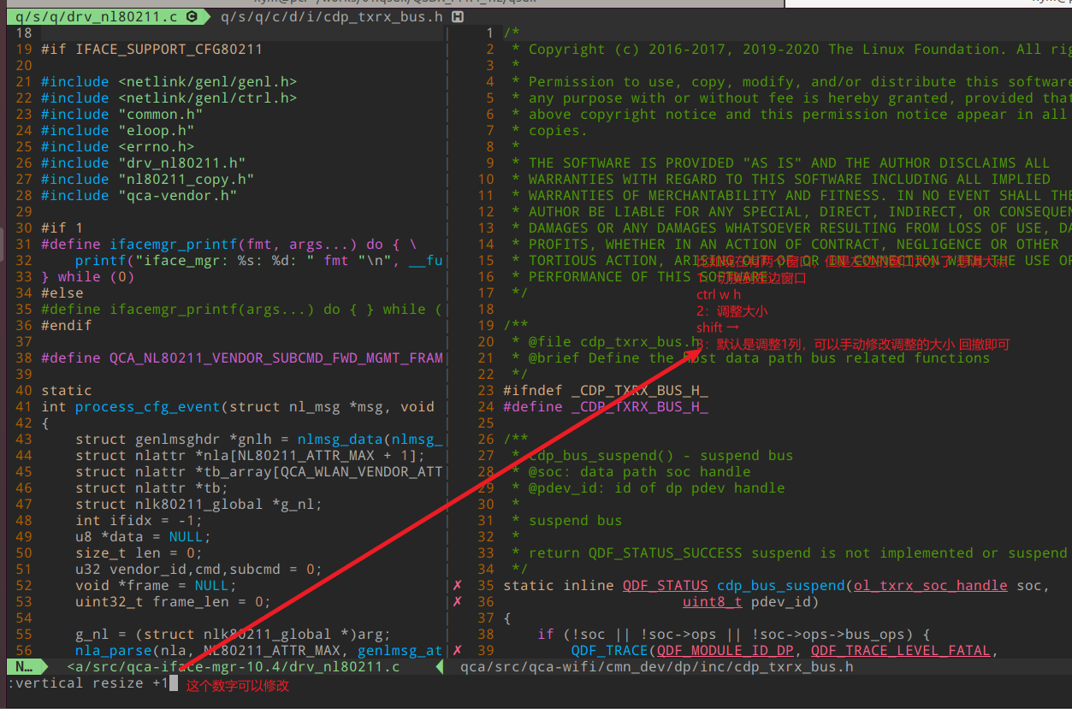Click 'return QDF_STATUS_SUCCESS suspend' comment line

(x=789, y=553)
